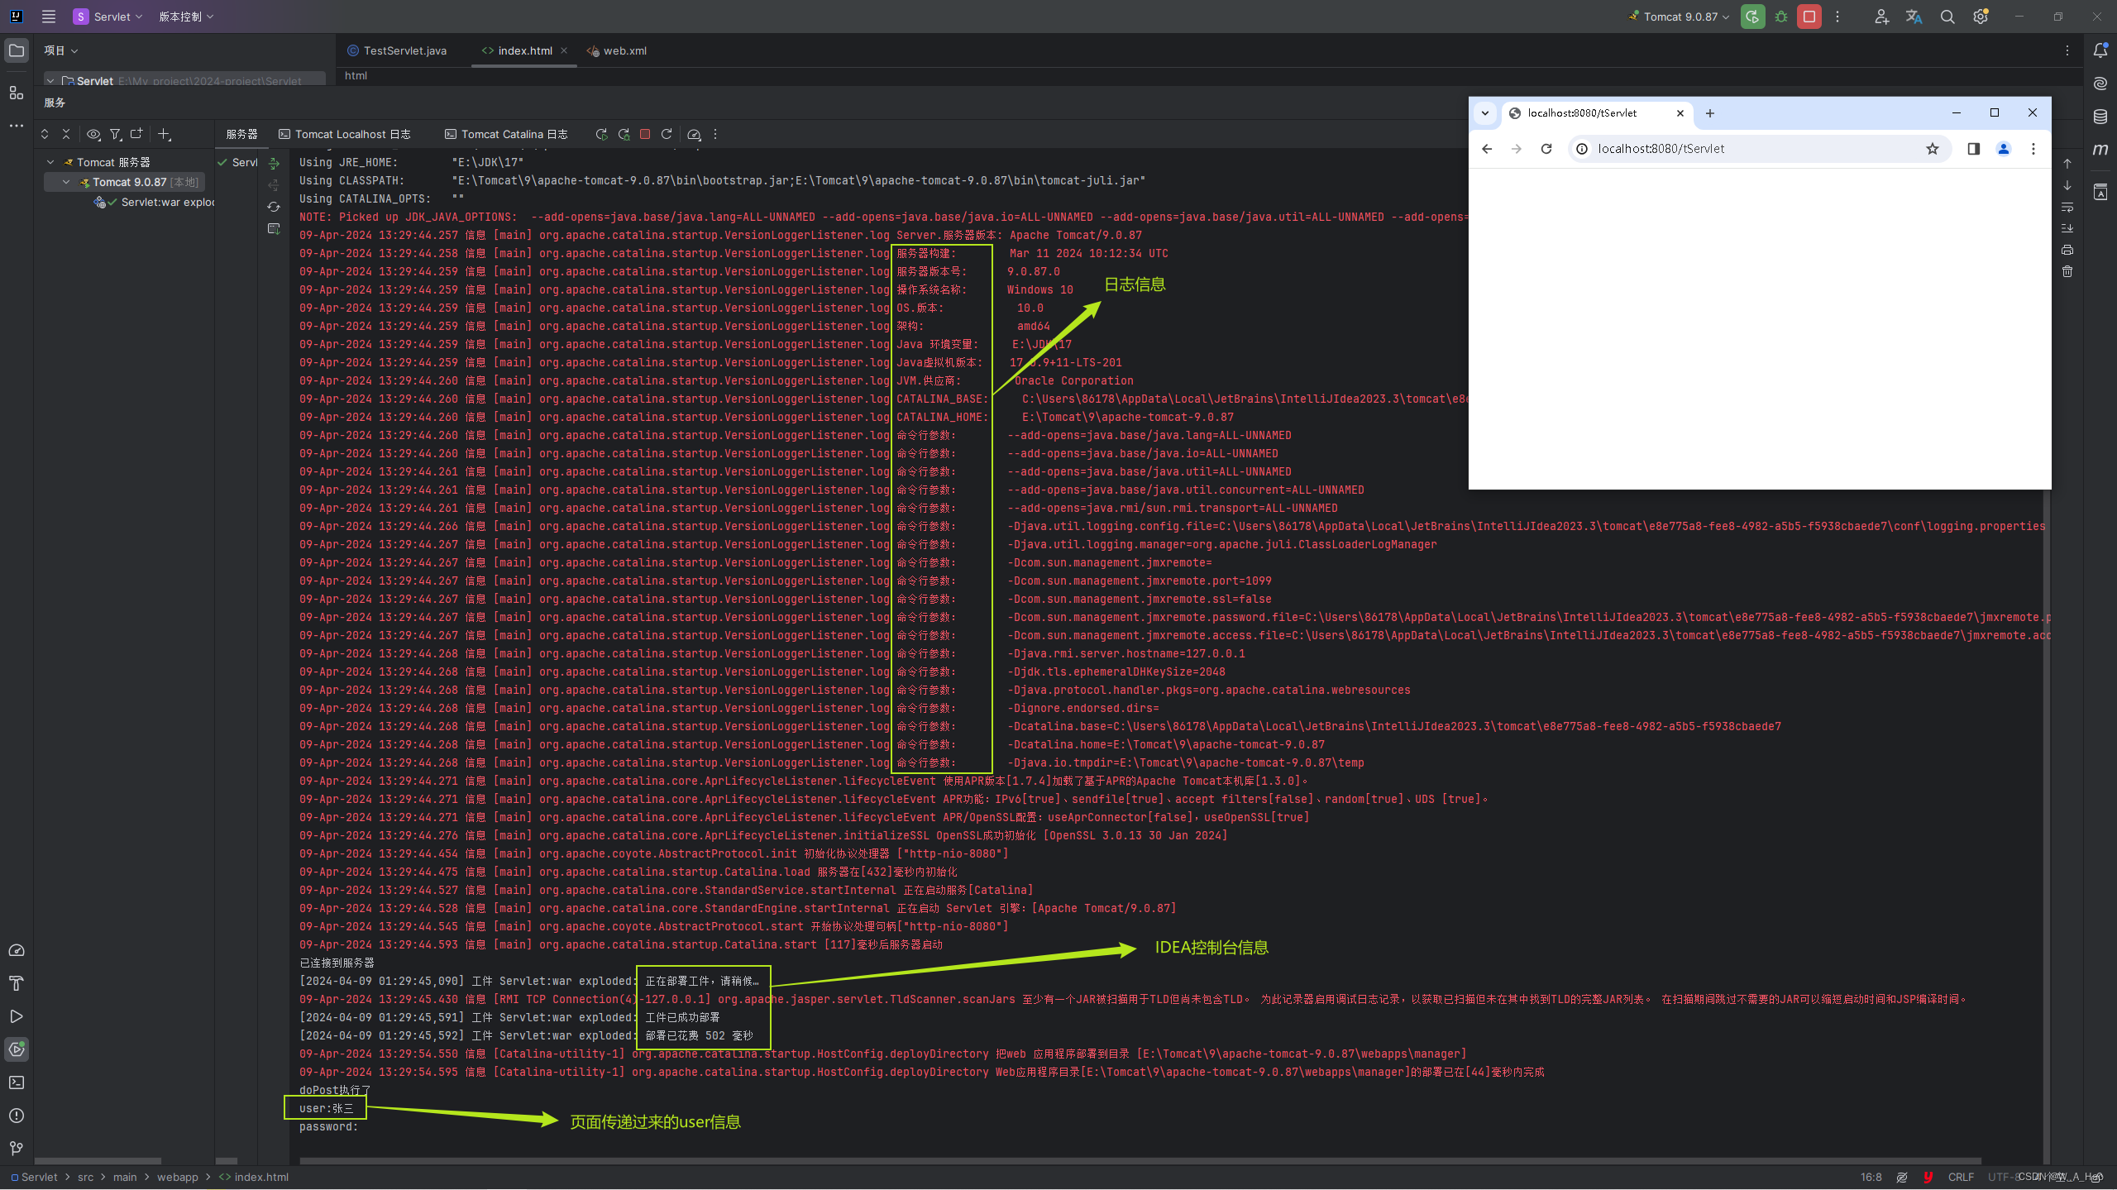Click the browser back navigation arrow
Image resolution: width=2117 pixels, height=1190 pixels.
pos(1486,149)
